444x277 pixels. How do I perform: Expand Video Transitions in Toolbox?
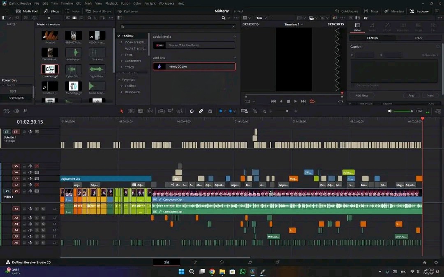(x=122, y=42)
